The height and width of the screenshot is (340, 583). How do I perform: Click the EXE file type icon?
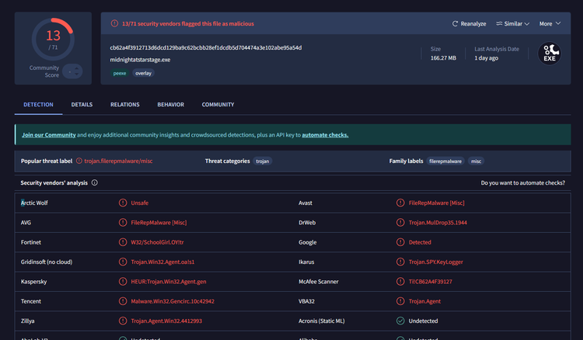550,54
